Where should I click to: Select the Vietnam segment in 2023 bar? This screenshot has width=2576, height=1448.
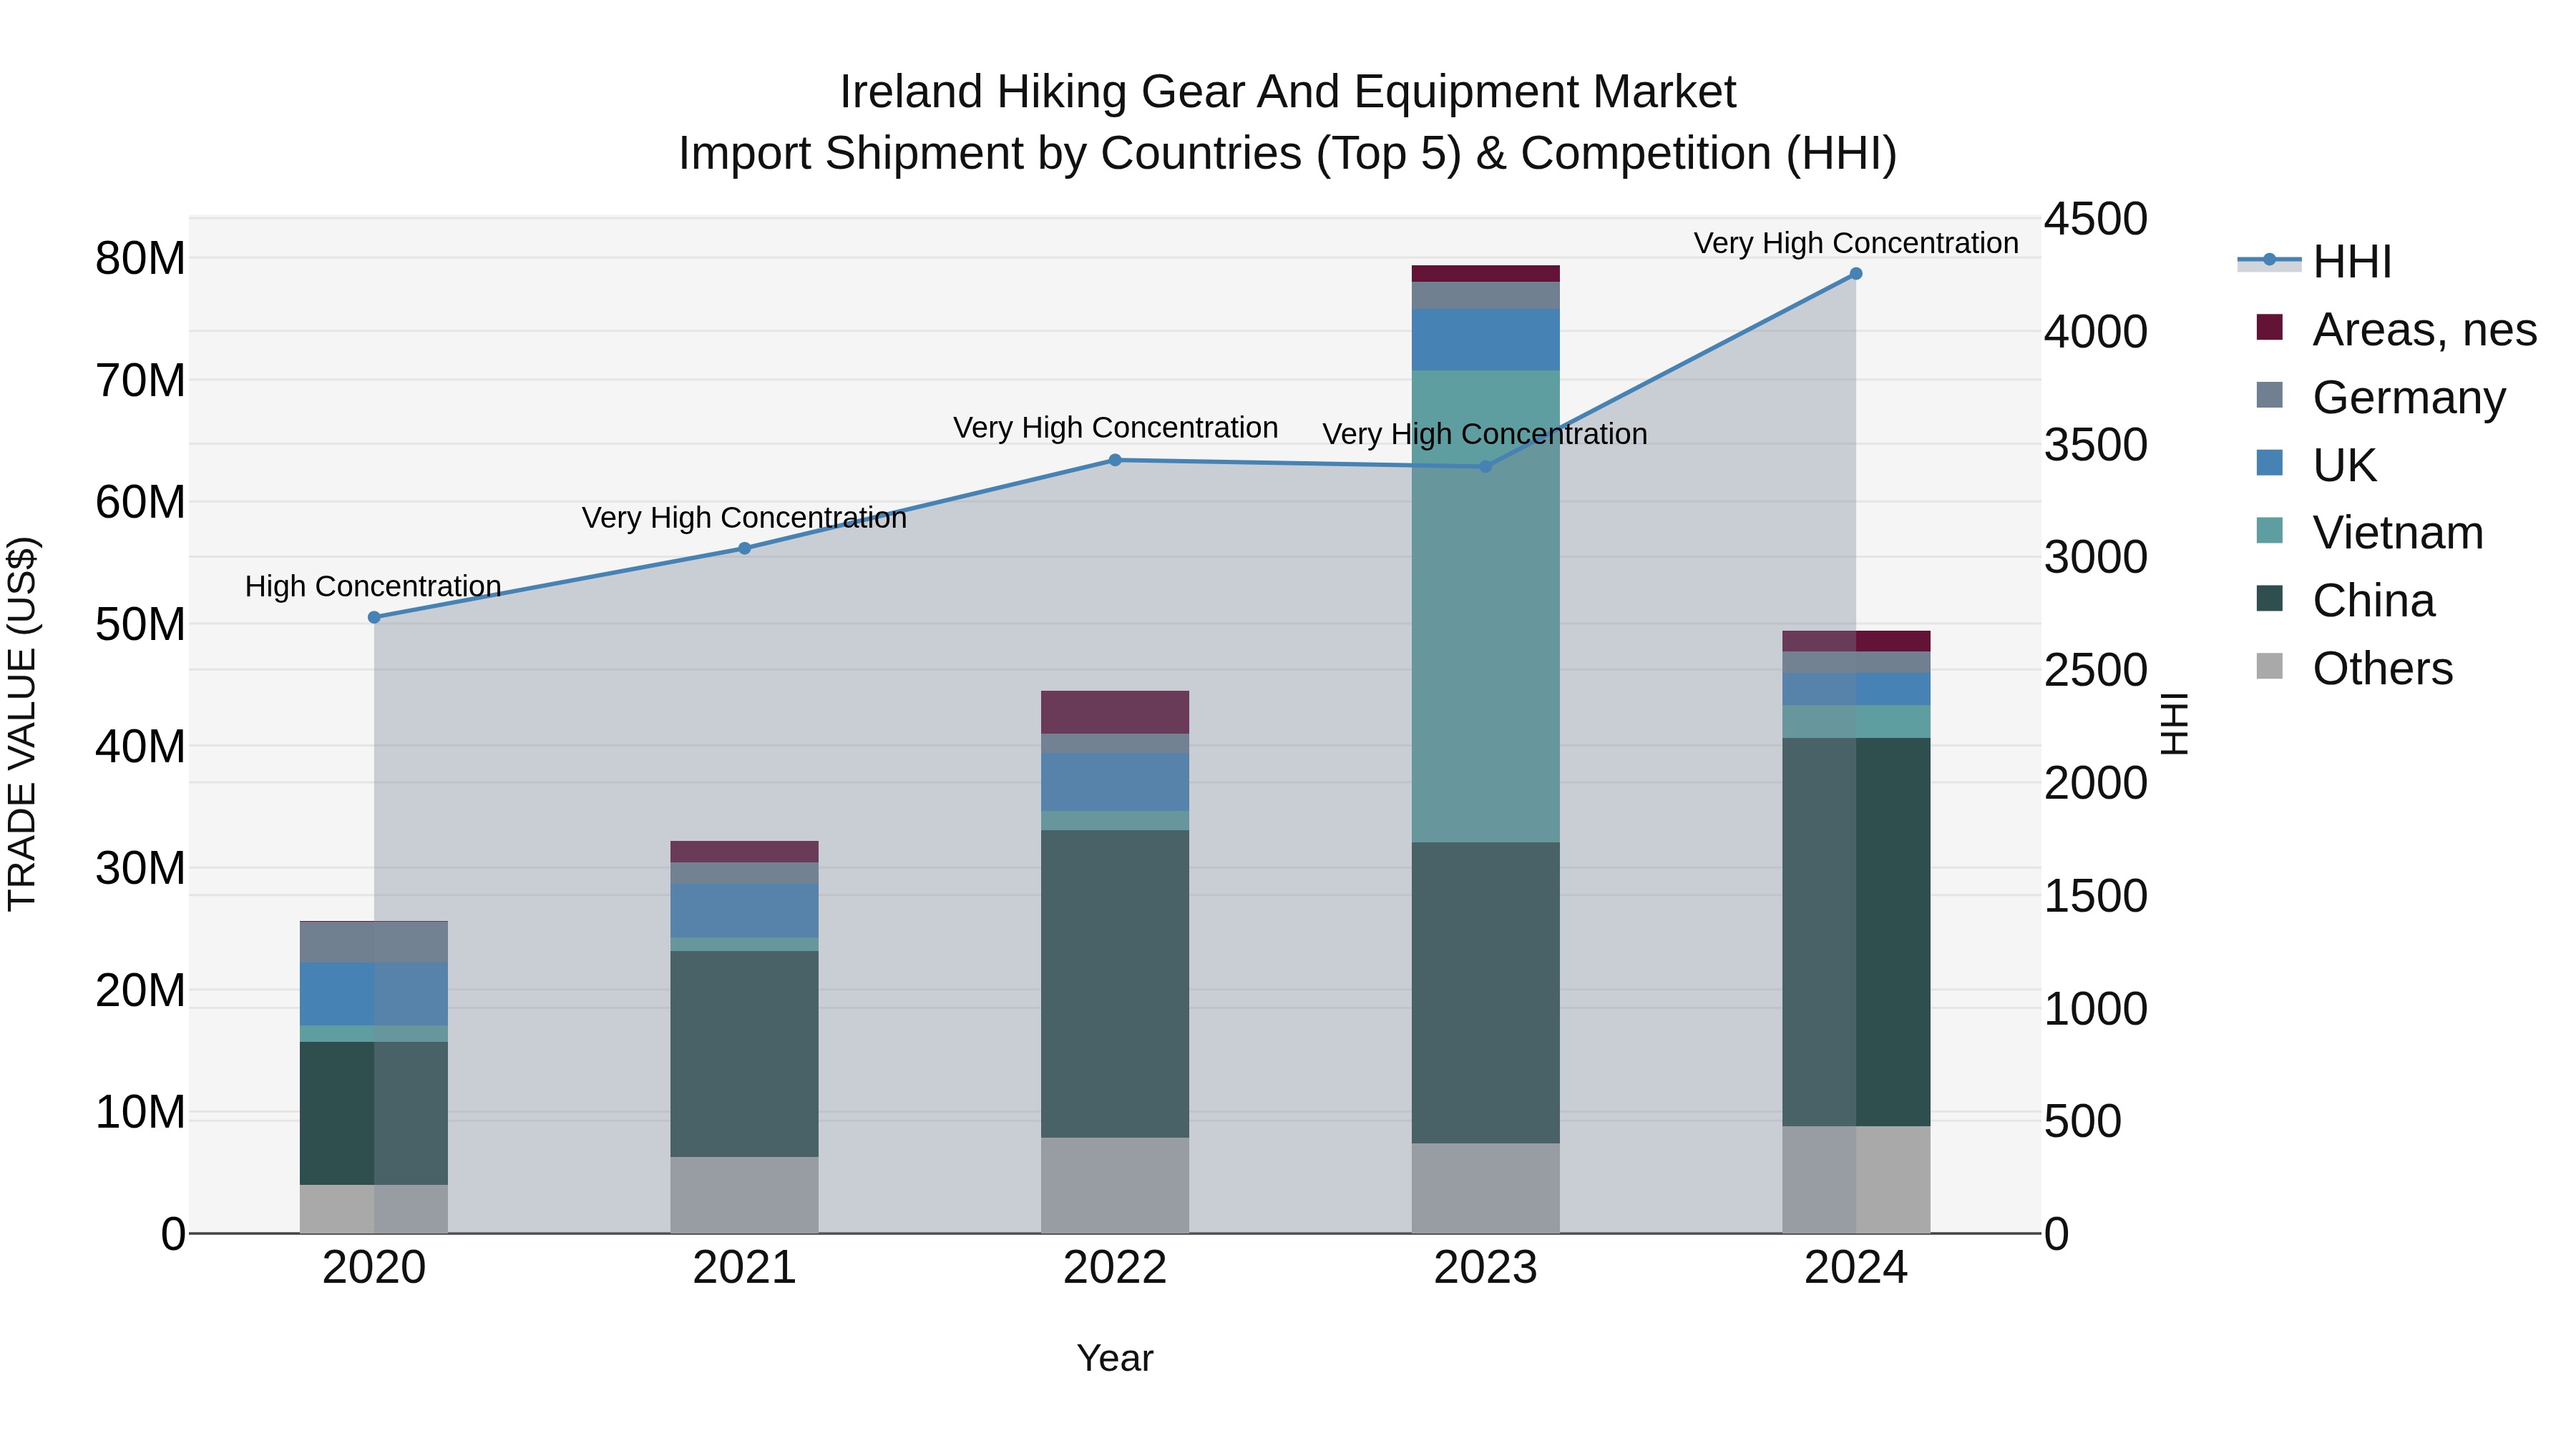[1485, 606]
